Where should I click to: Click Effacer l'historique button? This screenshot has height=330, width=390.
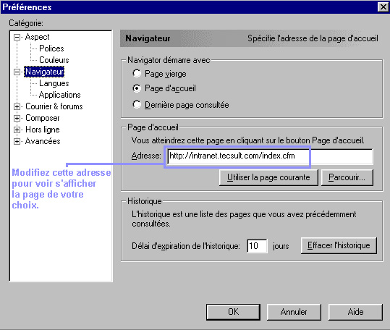(x=339, y=245)
